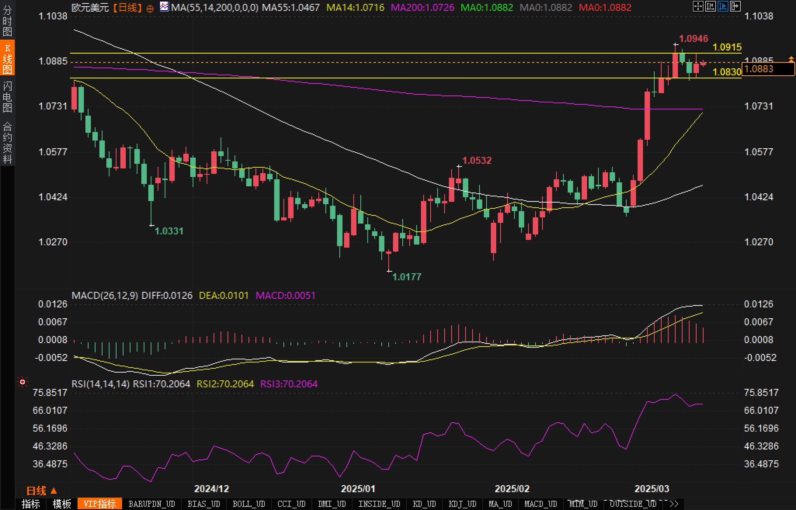Apply the KD_UD indicator
Viewport: 796px width, 510px height.
click(424, 504)
